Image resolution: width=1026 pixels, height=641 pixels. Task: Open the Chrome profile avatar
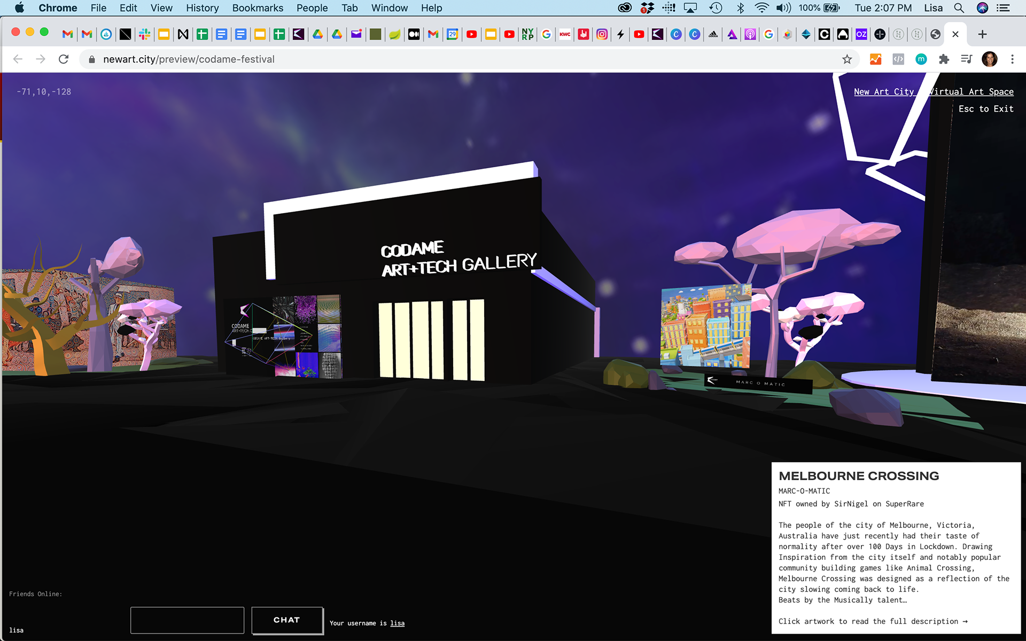(990, 59)
